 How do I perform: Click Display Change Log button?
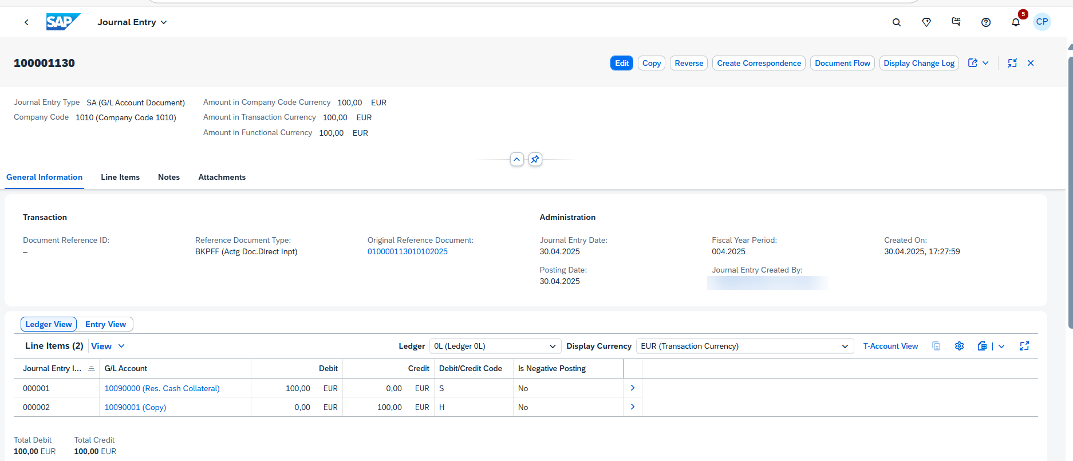[919, 63]
